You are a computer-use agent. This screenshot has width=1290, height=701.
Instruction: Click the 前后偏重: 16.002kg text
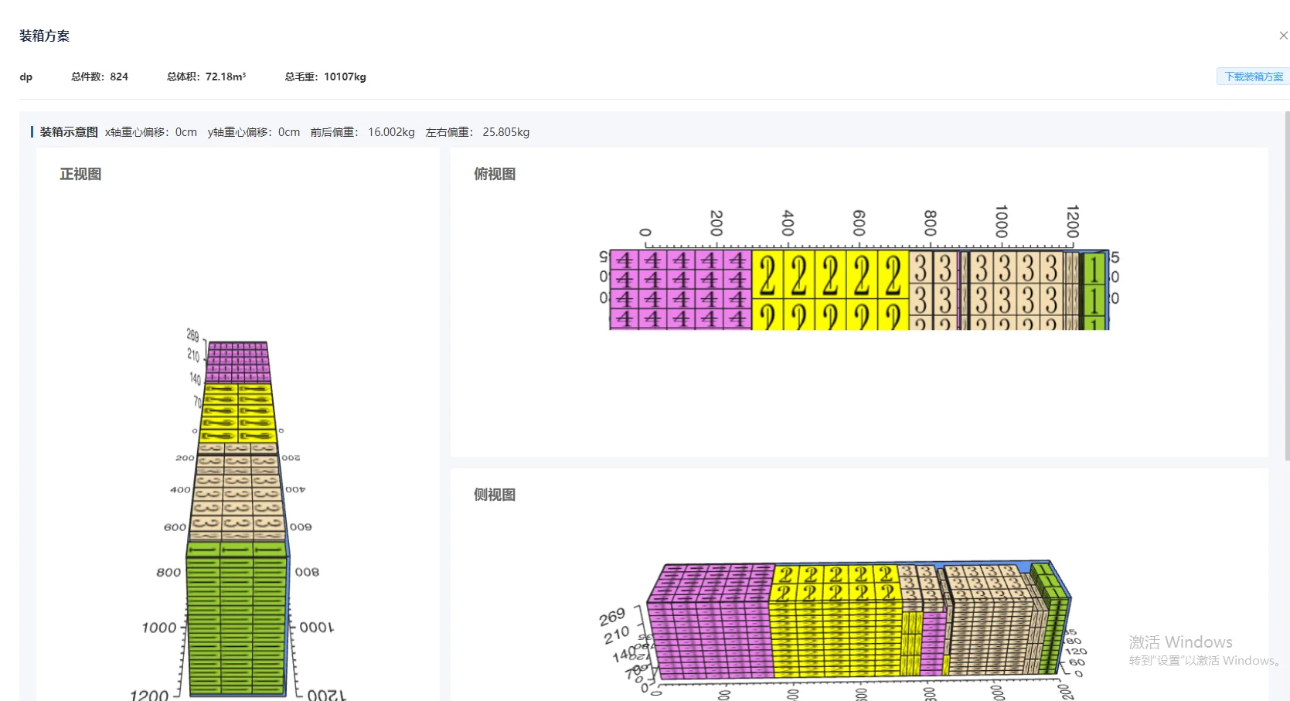point(362,132)
